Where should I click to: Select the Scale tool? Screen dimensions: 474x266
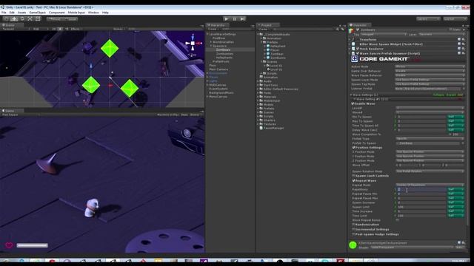point(30,19)
